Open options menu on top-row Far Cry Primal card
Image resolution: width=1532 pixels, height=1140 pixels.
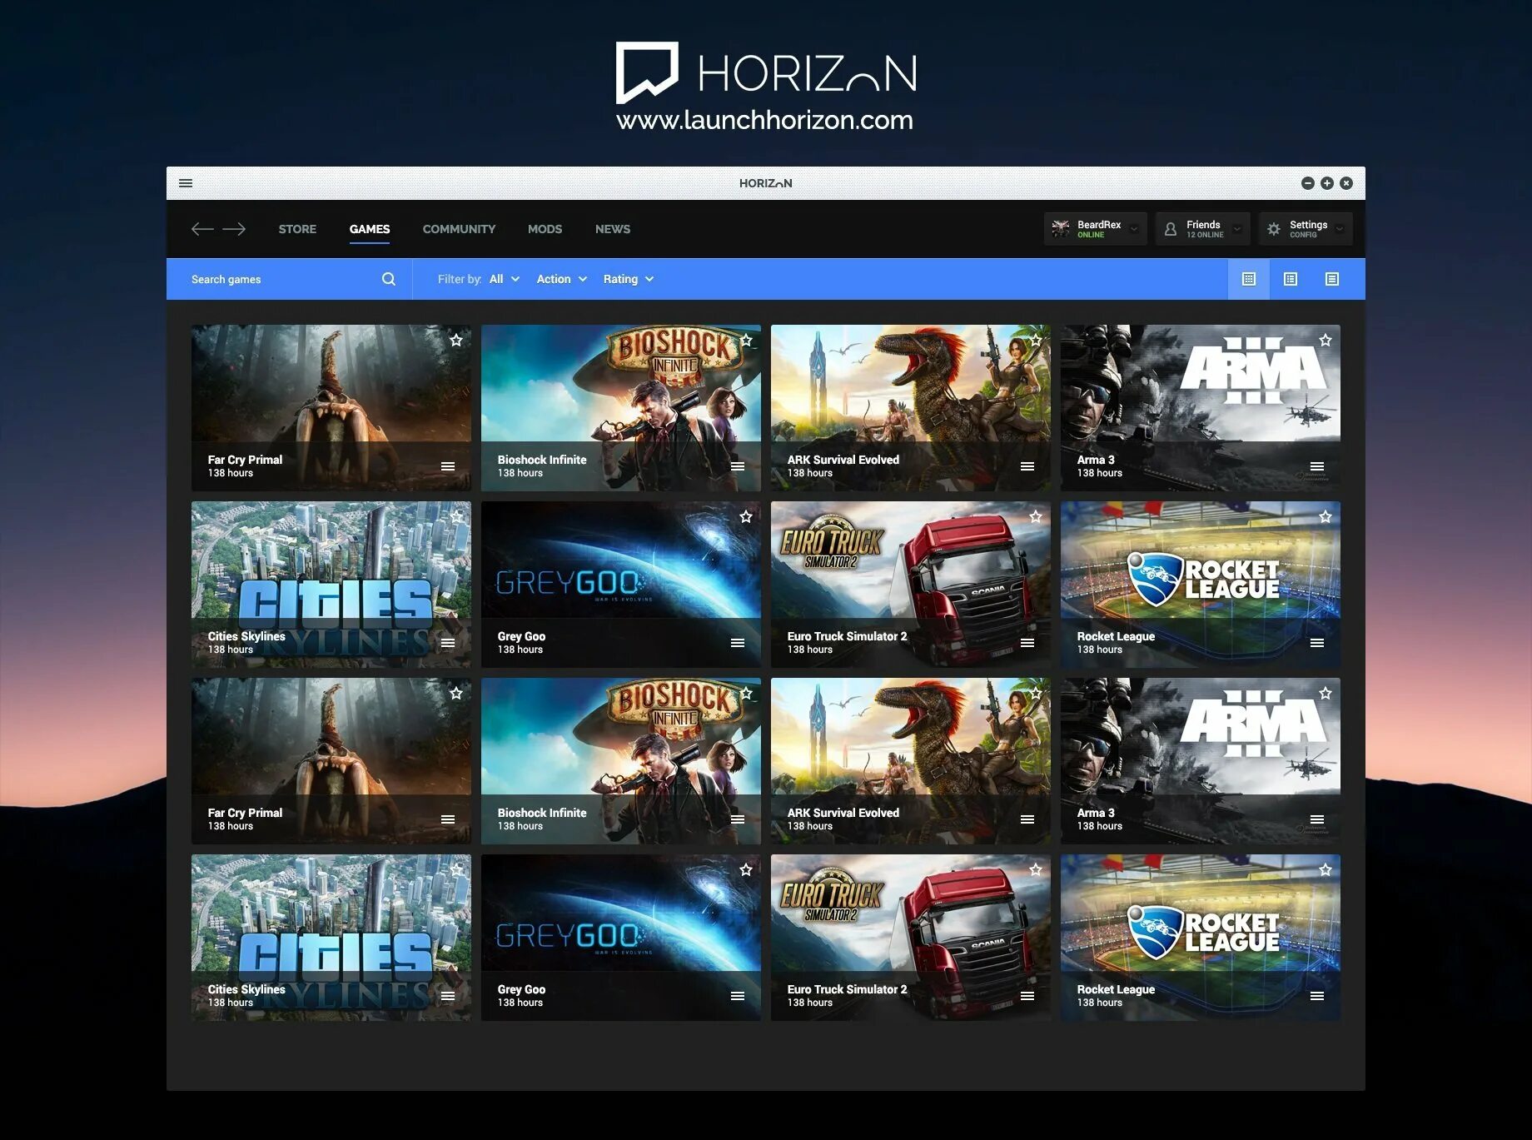point(448,466)
